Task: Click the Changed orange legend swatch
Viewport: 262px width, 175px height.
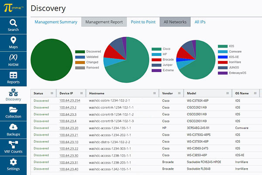Action: [x=80, y=62]
